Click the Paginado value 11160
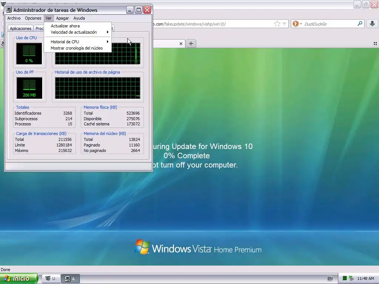The width and height of the screenshot is (379, 284). tap(134, 145)
